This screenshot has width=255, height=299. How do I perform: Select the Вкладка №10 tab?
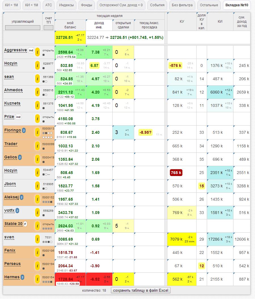(237, 5)
